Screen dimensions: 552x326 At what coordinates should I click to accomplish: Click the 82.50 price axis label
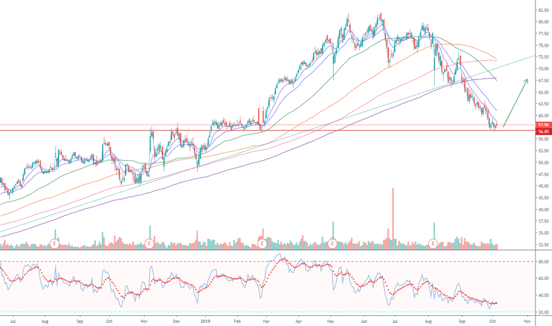(543, 10)
